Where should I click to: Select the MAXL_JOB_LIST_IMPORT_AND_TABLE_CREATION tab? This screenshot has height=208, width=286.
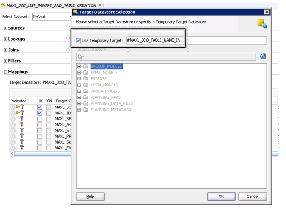click(50, 5)
